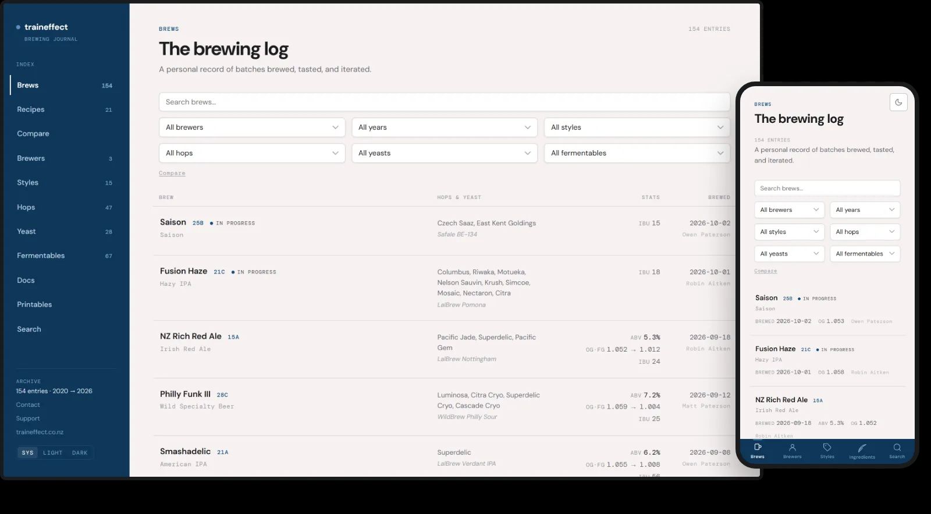Open Hops in sidebar
The image size is (931, 514).
[x=64, y=207]
